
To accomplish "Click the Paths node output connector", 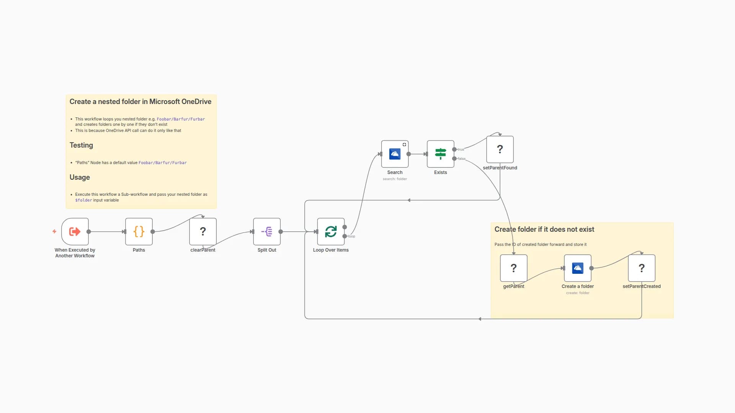I will pos(153,231).
